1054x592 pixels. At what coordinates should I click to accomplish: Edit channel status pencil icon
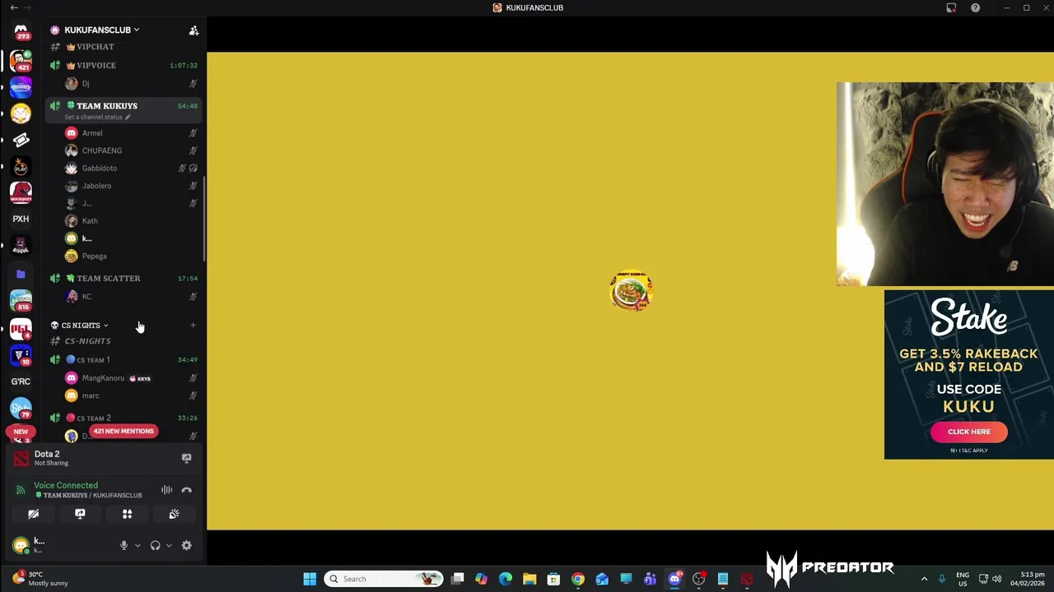128,118
